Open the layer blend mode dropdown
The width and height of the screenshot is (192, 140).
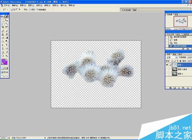[172, 58]
